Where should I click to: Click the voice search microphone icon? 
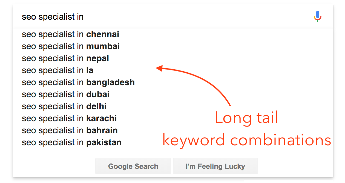click(317, 16)
